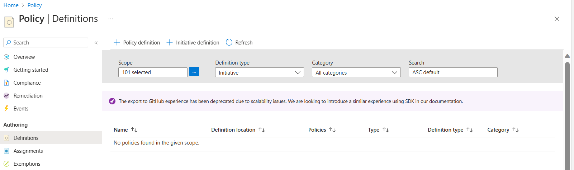
Task: Open scope picker with ellipsis button
Action: click(194, 72)
